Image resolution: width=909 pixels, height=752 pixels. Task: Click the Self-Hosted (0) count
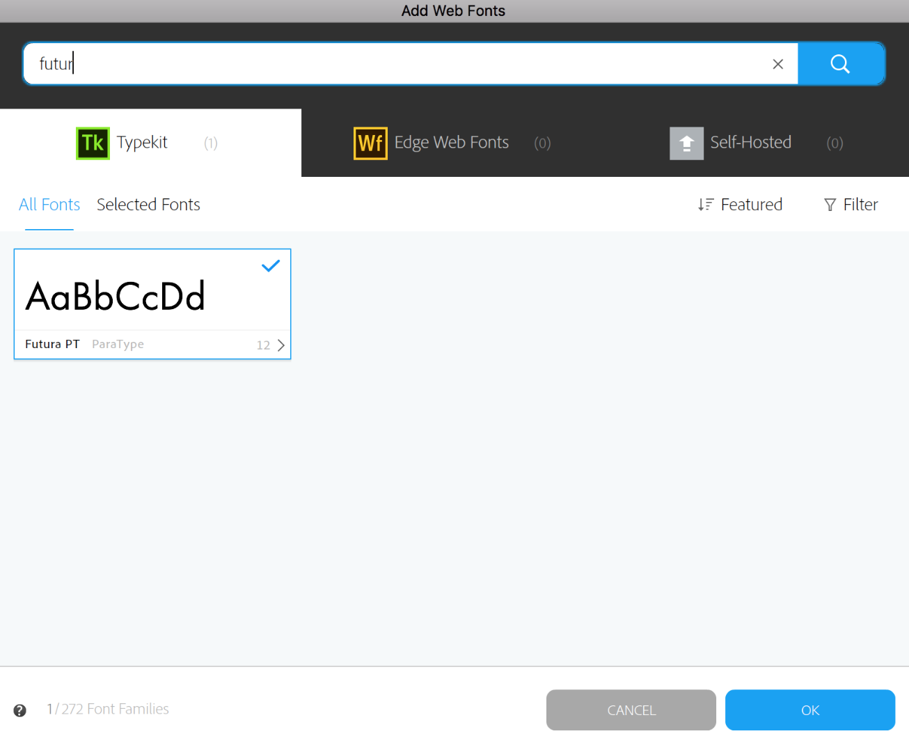[835, 143]
